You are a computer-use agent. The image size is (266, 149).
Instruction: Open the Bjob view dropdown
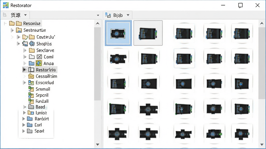click(128, 15)
